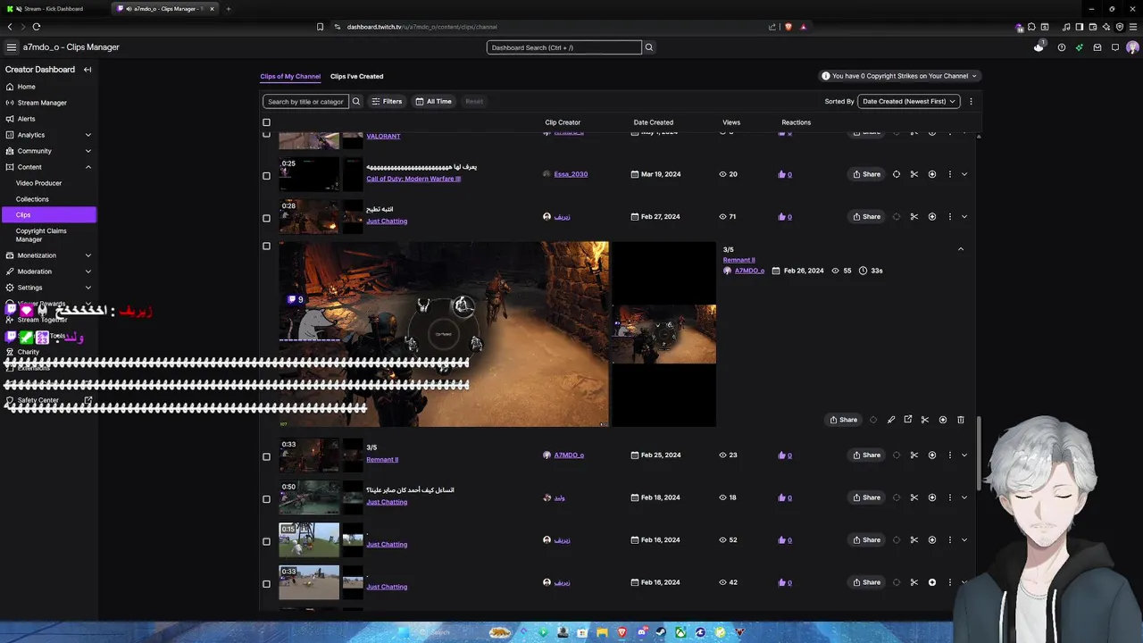Switch to Clips I've Created tab
This screenshot has width=1143, height=643.
pos(356,77)
